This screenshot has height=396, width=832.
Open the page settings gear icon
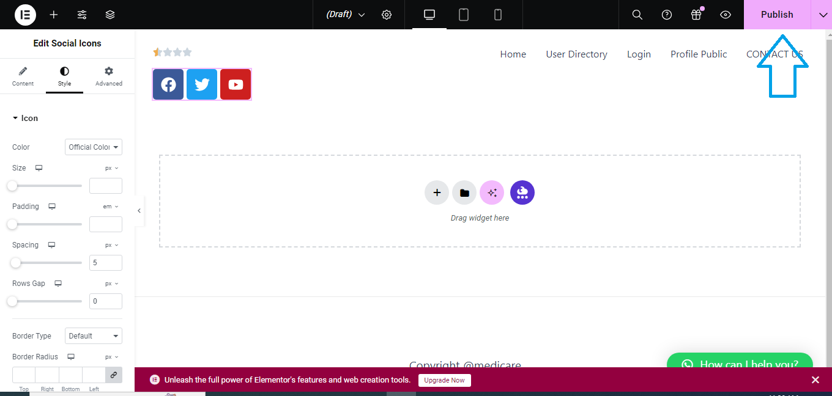[x=387, y=15]
